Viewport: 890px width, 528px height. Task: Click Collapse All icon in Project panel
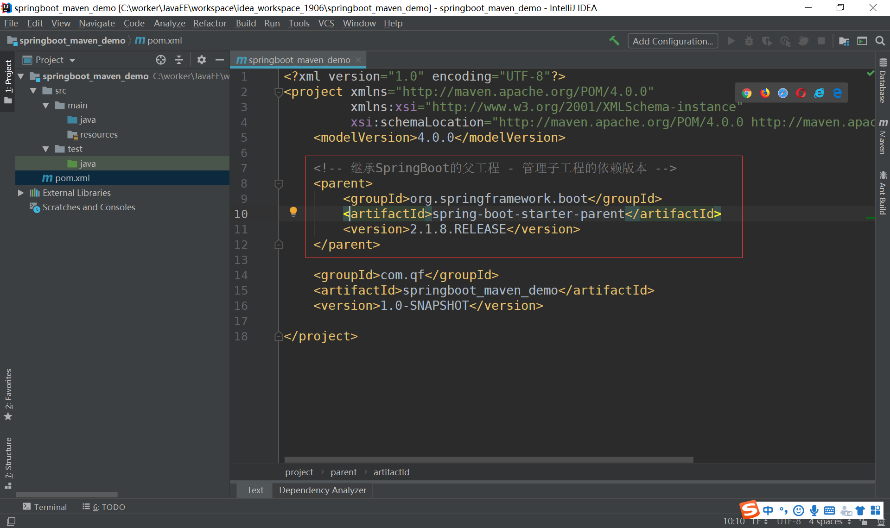coord(179,60)
